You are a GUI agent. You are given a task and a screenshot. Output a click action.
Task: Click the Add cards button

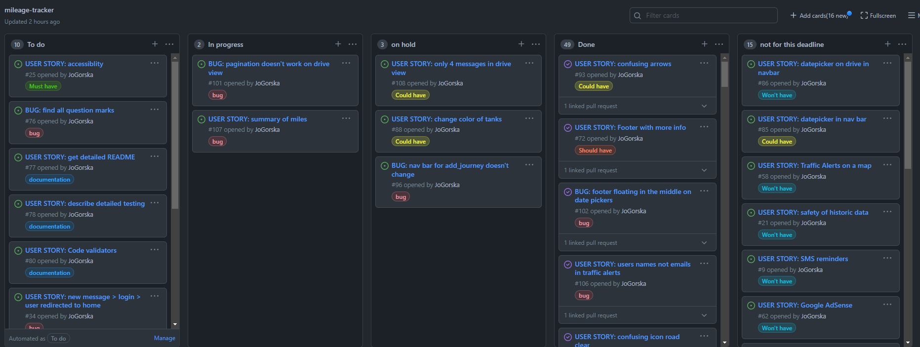pos(820,15)
